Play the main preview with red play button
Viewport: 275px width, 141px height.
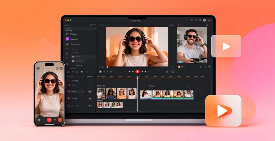tap(137, 71)
